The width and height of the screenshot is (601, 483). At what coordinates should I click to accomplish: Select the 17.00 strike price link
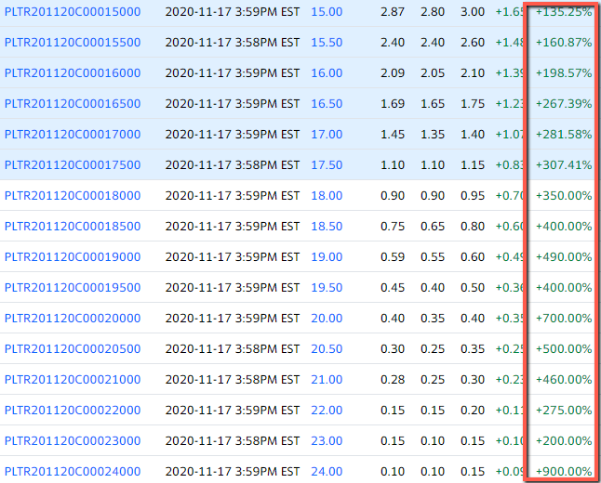(x=327, y=135)
